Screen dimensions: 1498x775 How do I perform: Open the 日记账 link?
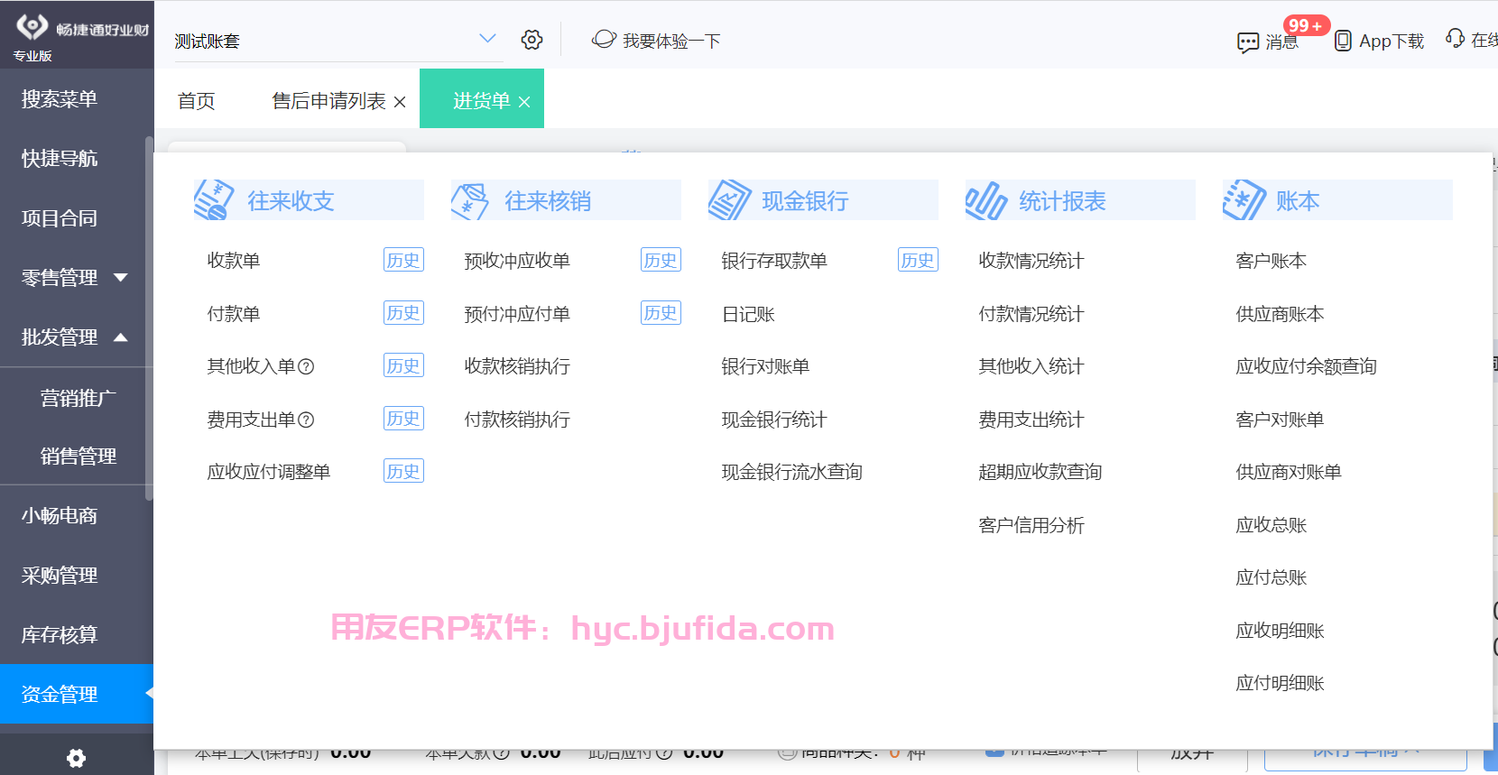tap(748, 314)
